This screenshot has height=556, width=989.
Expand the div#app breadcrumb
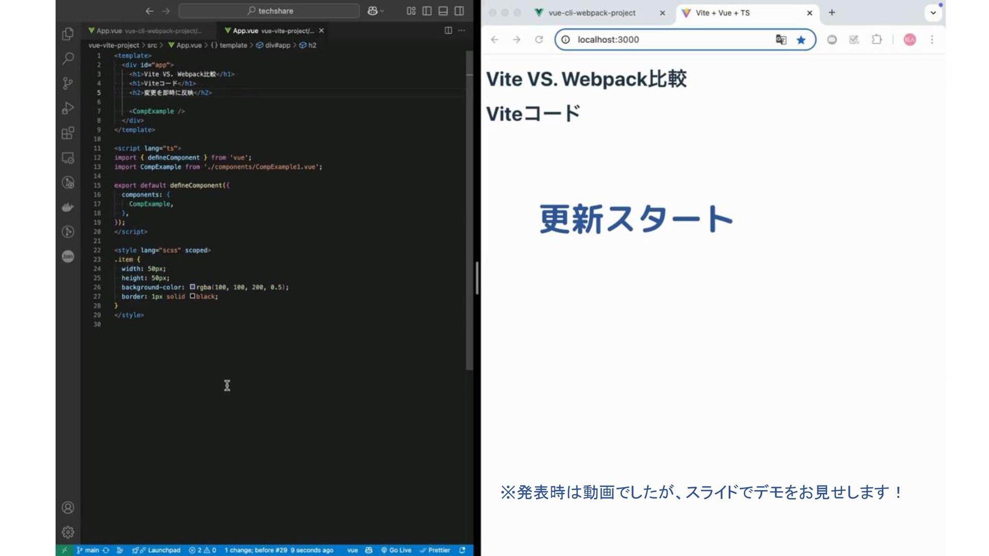point(274,45)
